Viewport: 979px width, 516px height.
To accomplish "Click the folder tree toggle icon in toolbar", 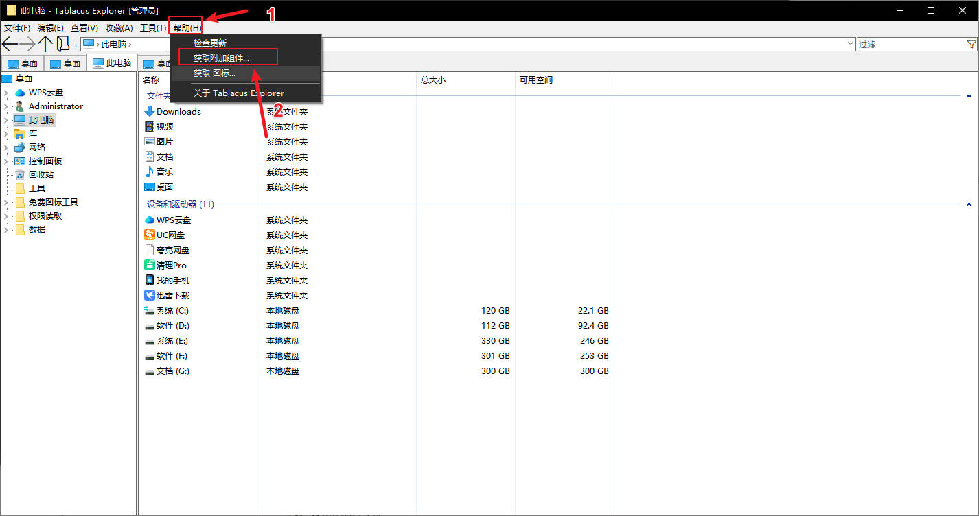I will point(62,44).
